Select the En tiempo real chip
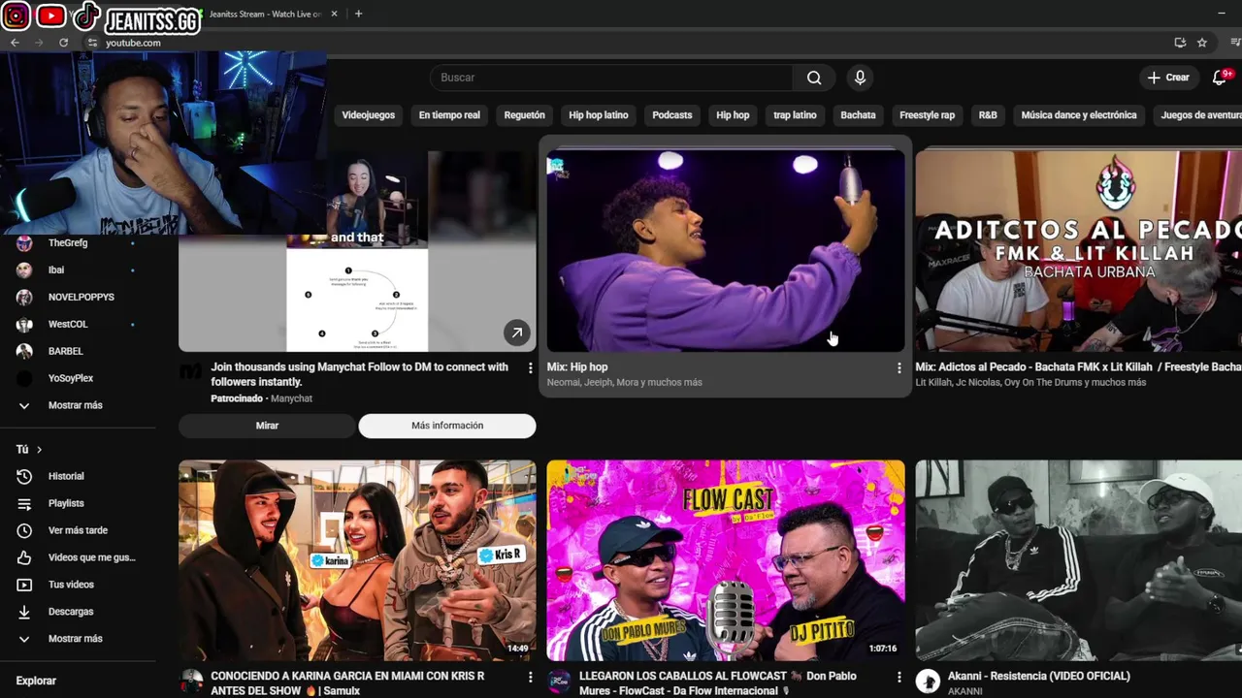Viewport: 1242px width, 698px height. [449, 115]
